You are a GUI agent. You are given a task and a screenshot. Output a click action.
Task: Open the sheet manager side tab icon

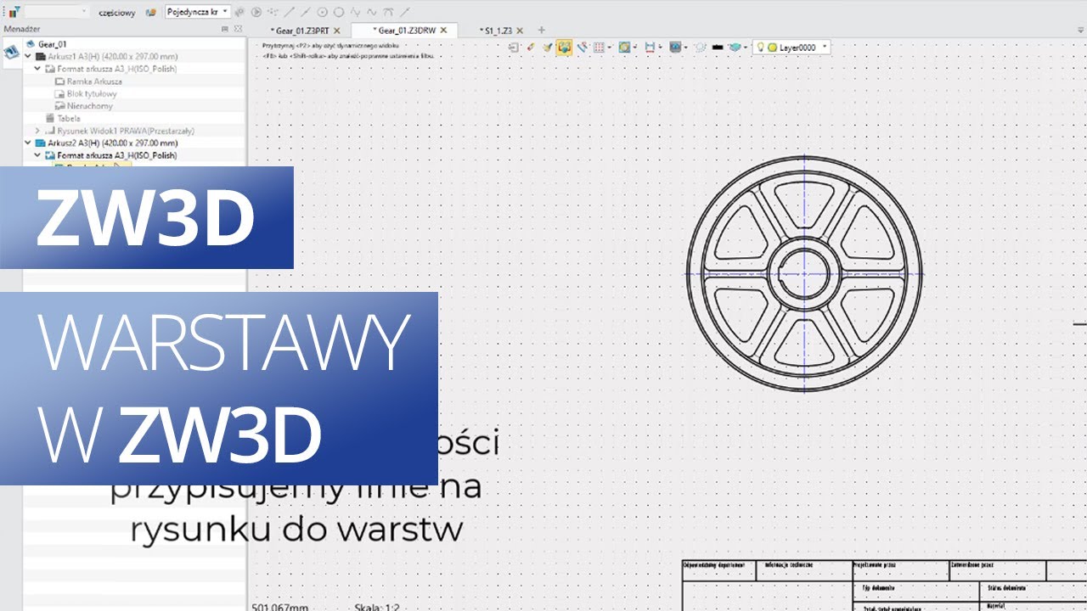[x=11, y=51]
